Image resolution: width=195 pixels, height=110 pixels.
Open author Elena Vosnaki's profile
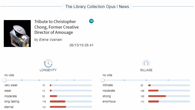tap(51, 40)
